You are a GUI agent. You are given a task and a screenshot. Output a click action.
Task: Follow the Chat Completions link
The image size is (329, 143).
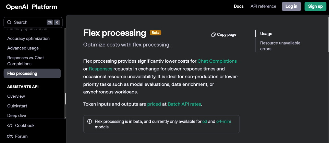pos(217,61)
